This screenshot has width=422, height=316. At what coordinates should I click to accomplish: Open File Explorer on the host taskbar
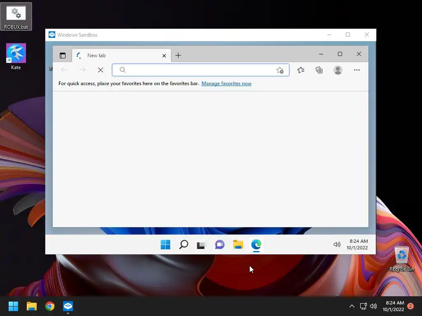[31, 306]
